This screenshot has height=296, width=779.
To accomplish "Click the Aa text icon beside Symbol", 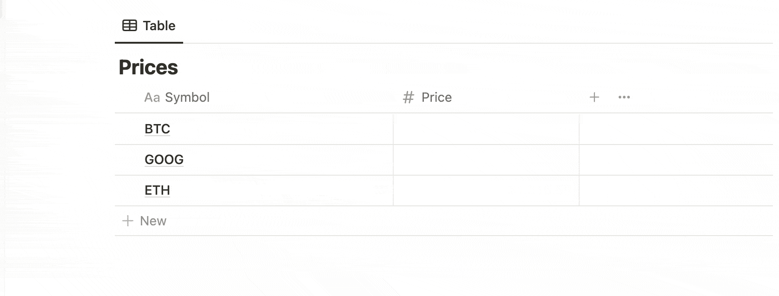I will tap(152, 97).
